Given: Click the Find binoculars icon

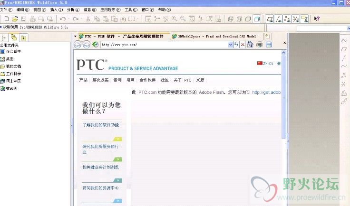Looking at the screenshot, I should point(123,19).
